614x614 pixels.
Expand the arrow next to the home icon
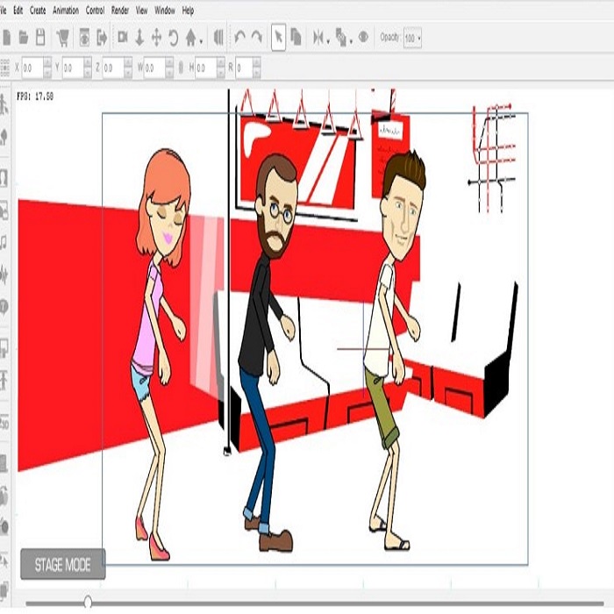(203, 39)
